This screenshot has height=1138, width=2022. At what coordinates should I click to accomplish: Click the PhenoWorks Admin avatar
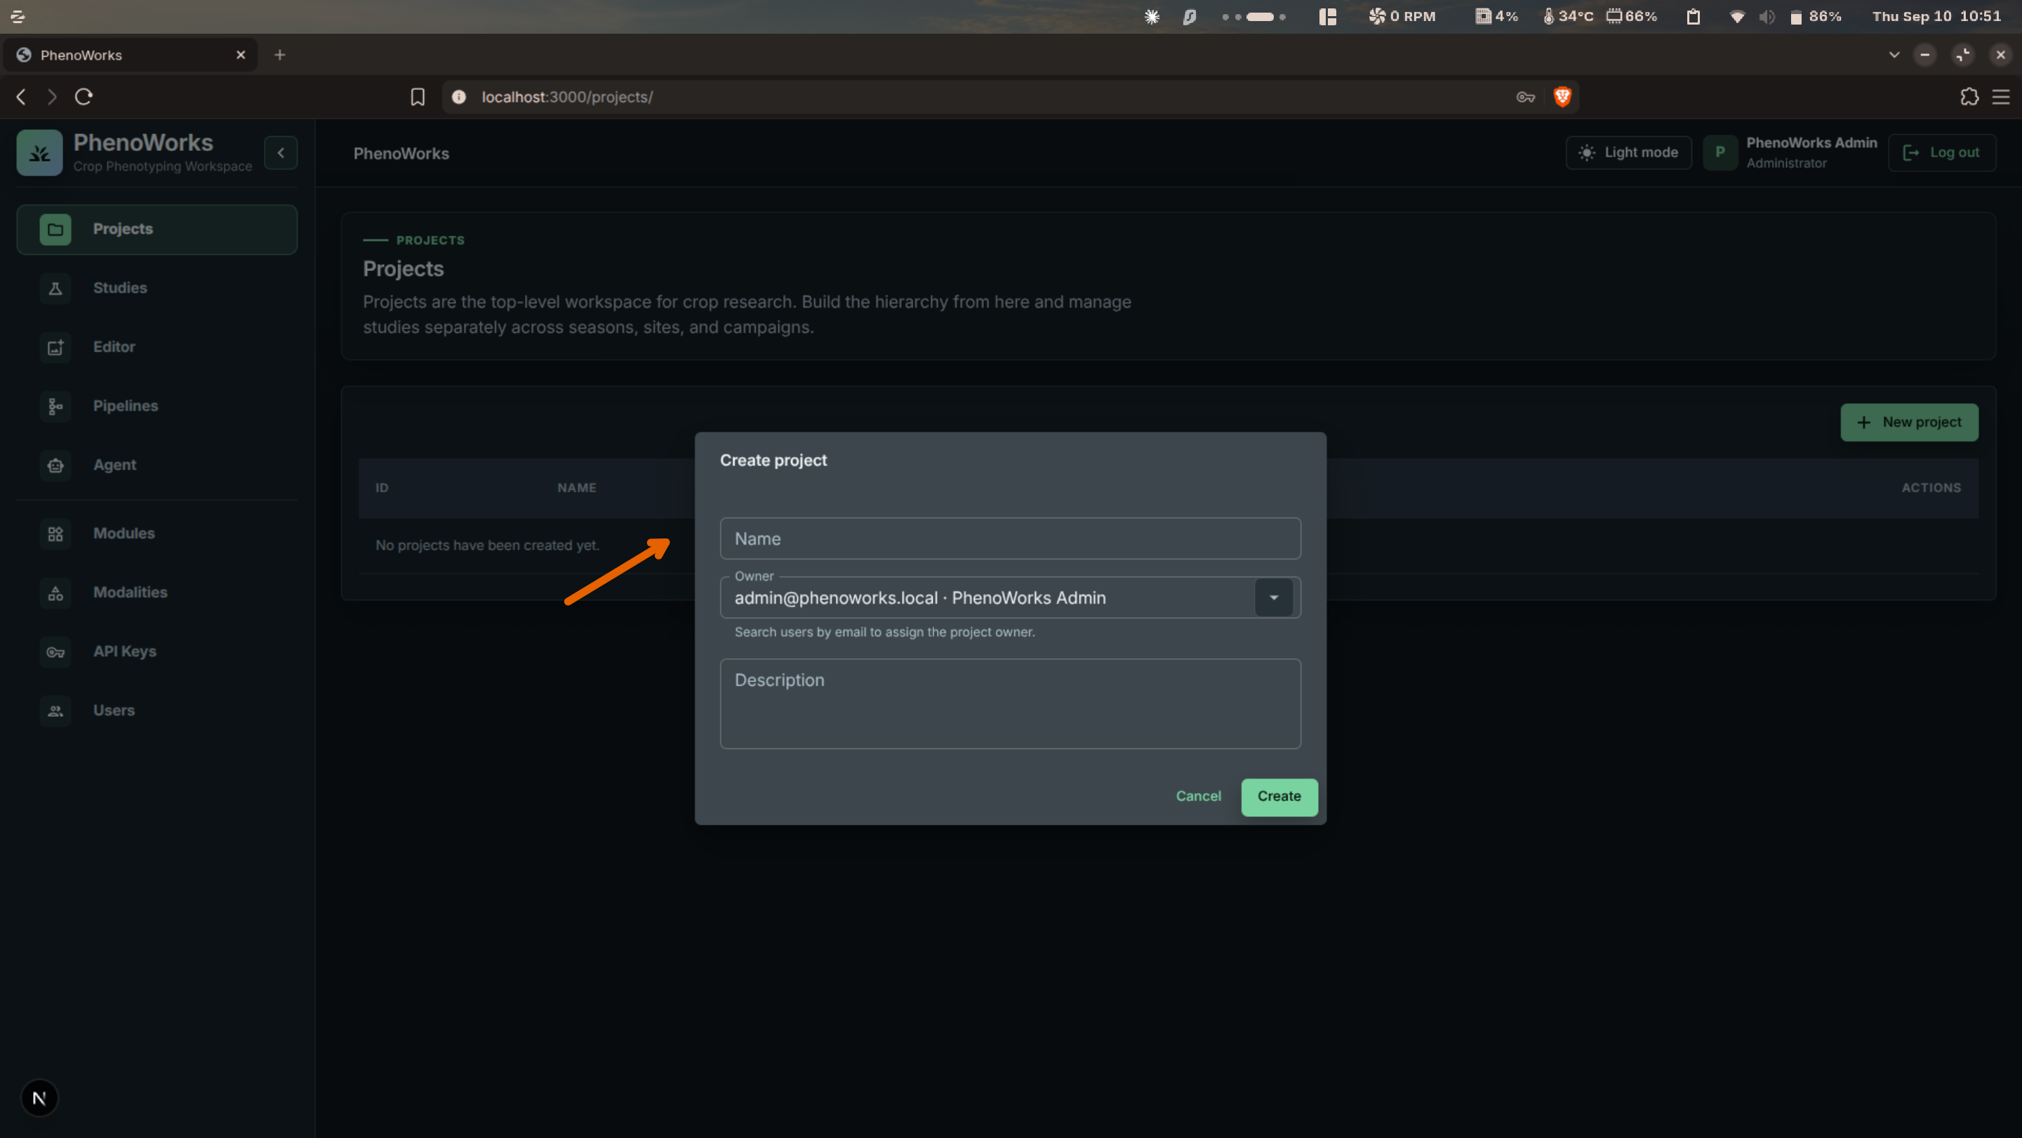[x=1720, y=152]
